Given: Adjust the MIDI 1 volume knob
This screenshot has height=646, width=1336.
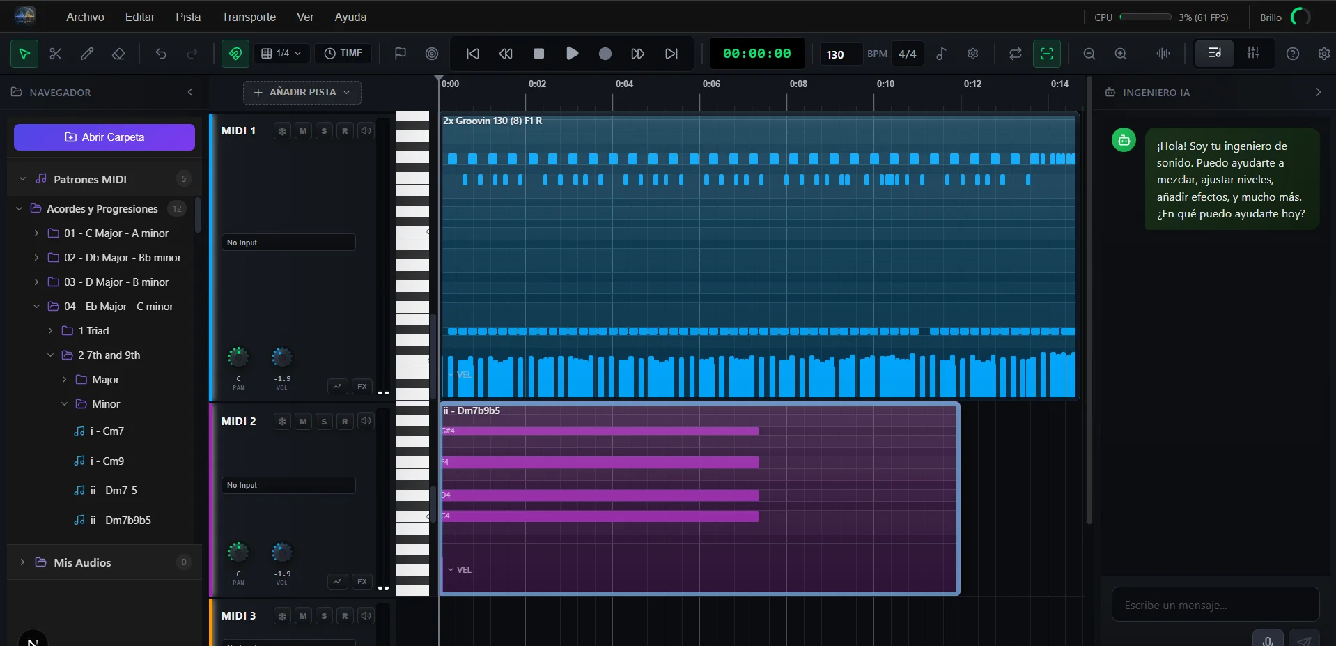Looking at the screenshot, I should point(281,357).
